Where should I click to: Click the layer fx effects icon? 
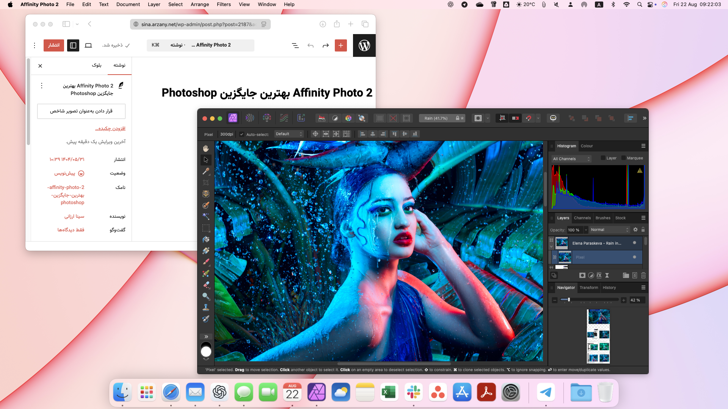coord(599,275)
